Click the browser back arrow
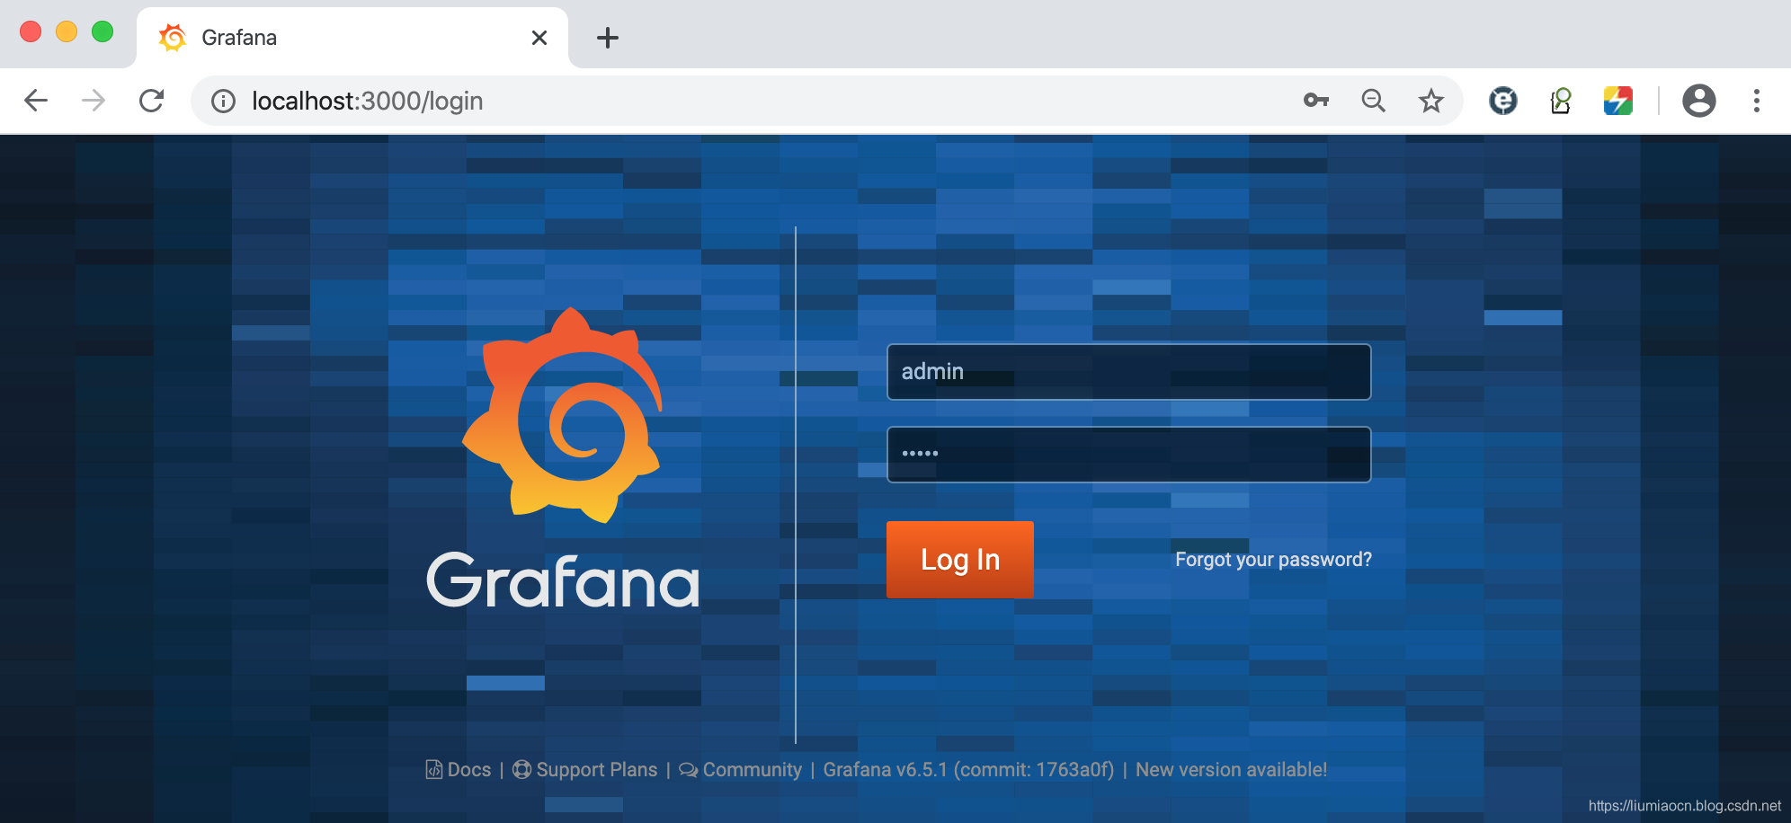Image resolution: width=1791 pixels, height=823 pixels. click(x=36, y=101)
